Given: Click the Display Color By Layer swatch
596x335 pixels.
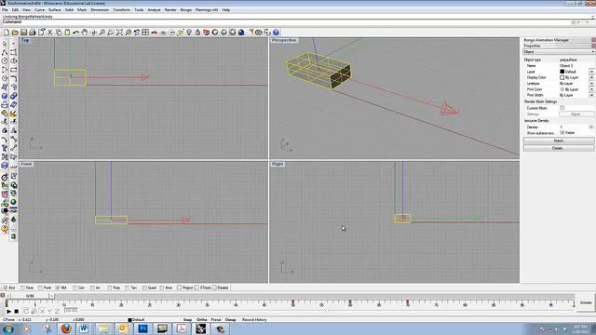Looking at the screenshot, I should [562, 77].
